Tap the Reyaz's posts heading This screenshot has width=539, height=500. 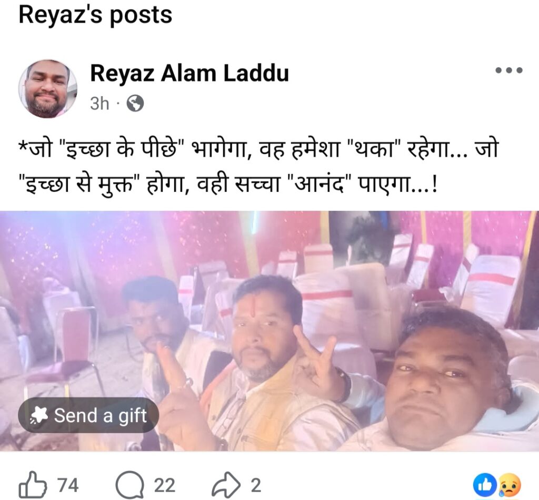[95, 15]
